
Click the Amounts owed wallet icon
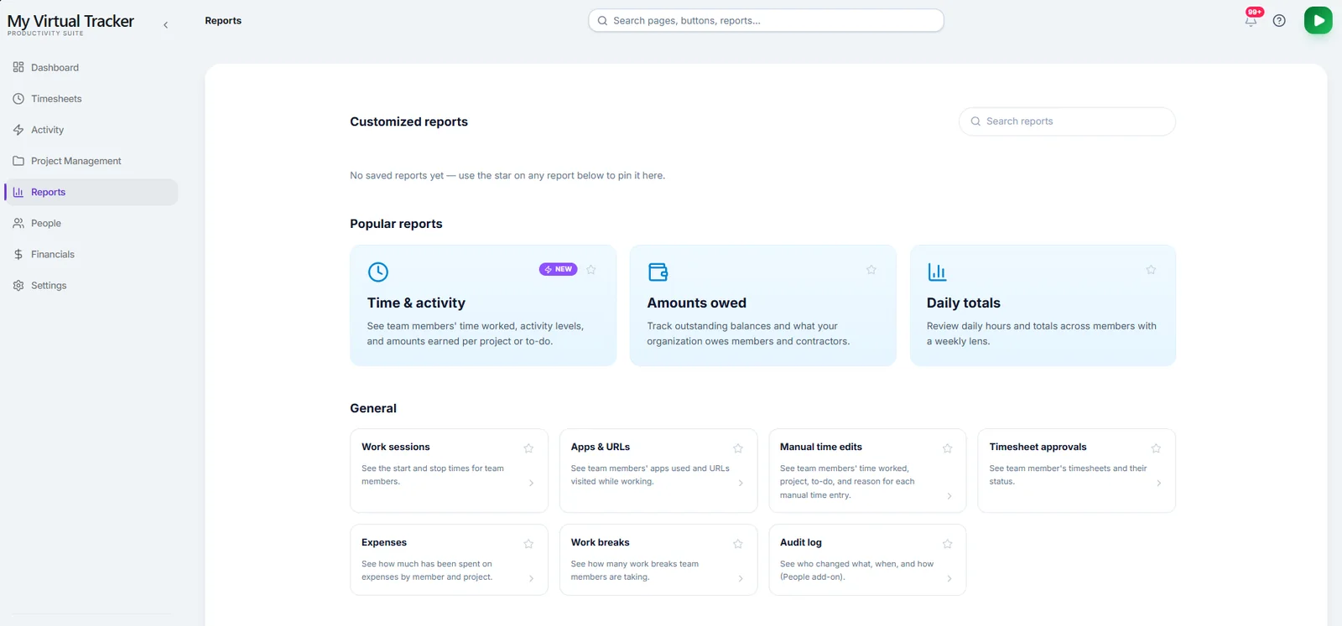click(x=658, y=272)
